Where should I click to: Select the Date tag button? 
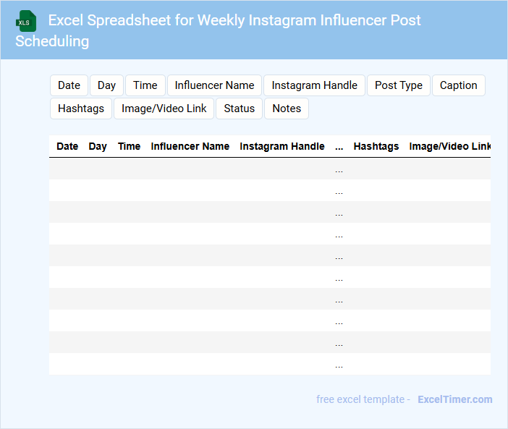click(69, 85)
